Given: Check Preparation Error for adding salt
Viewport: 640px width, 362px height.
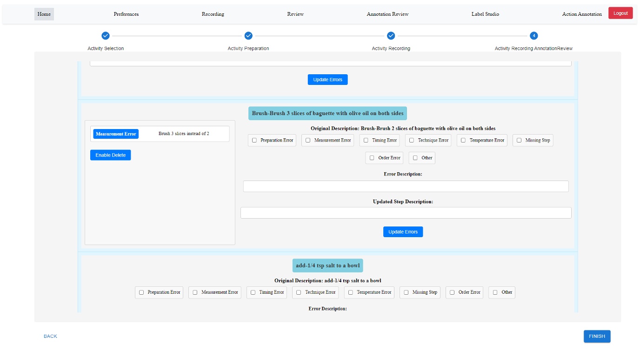Looking at the screenshot, I should [x=141, y=292].
